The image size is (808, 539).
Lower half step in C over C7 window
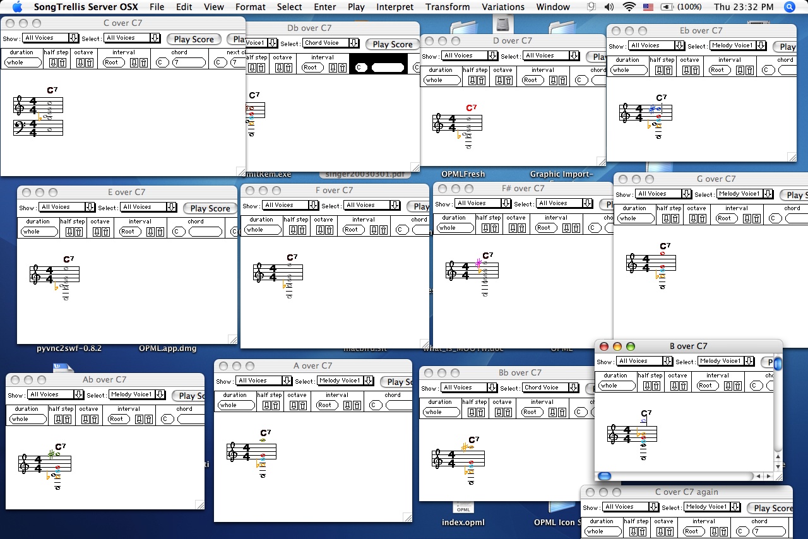coord(53,62)
